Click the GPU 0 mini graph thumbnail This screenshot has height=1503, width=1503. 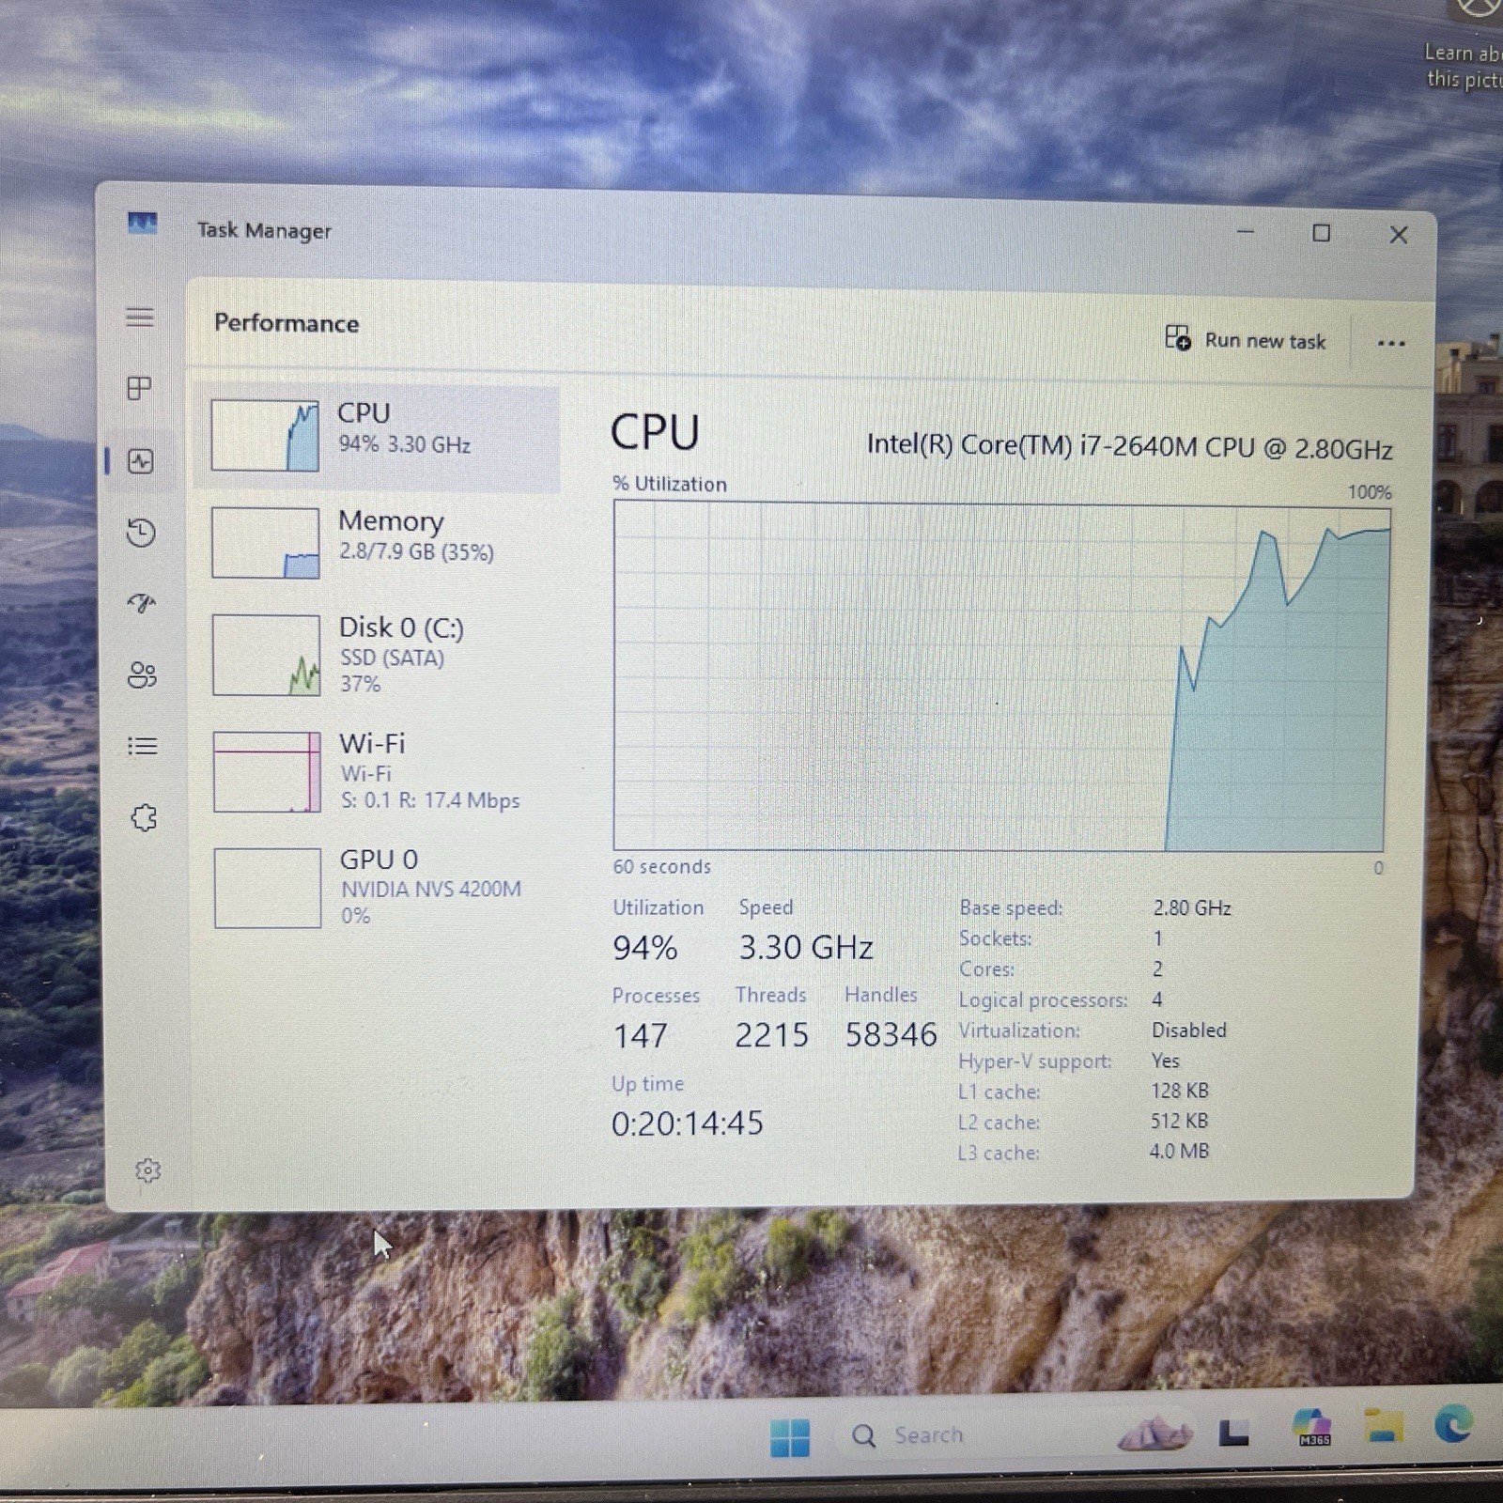[x=269, y=888]
